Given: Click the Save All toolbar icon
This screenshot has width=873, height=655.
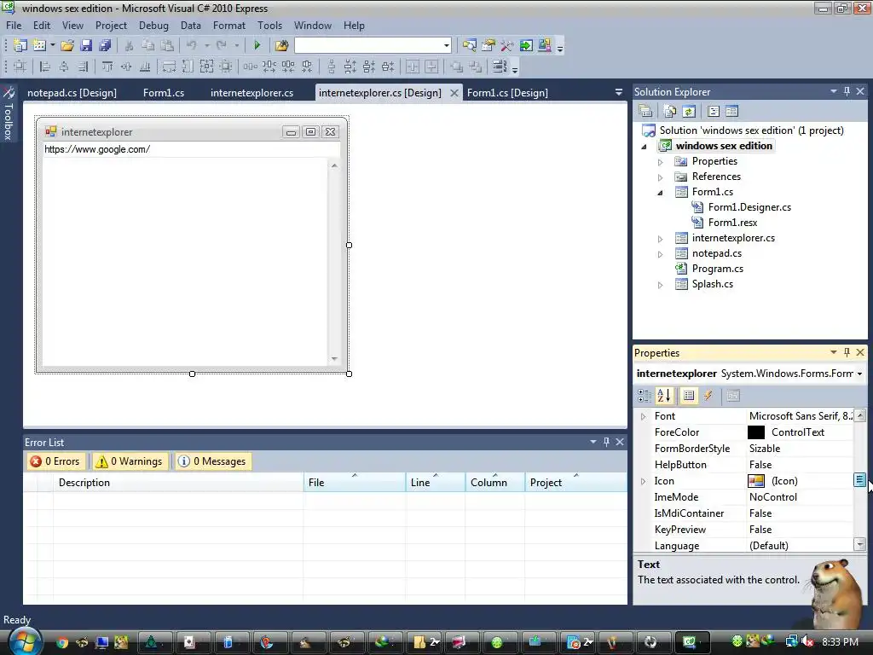Looking at the screenshot, I should point(105,46).
